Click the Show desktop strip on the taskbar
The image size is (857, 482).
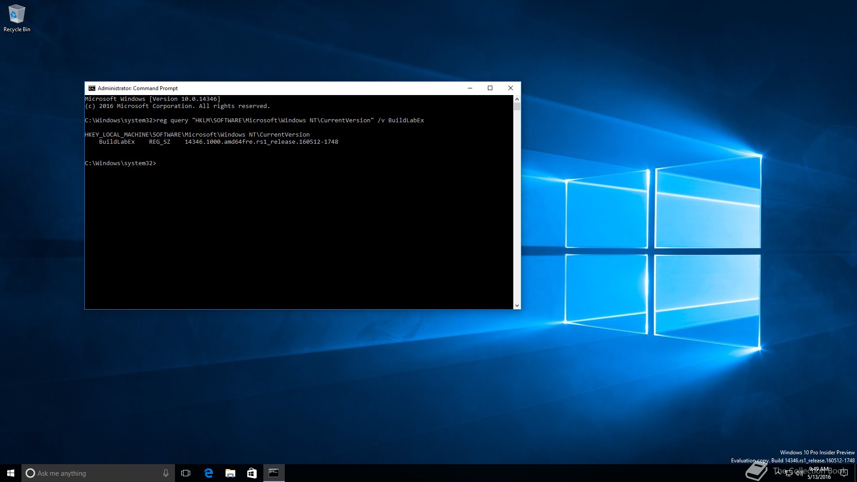855,473
